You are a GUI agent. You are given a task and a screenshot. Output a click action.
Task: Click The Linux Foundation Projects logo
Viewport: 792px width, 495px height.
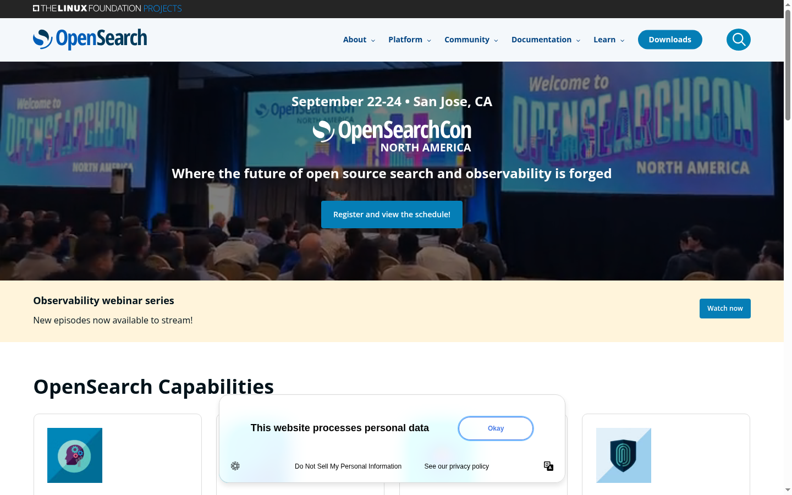pos(107,8)
